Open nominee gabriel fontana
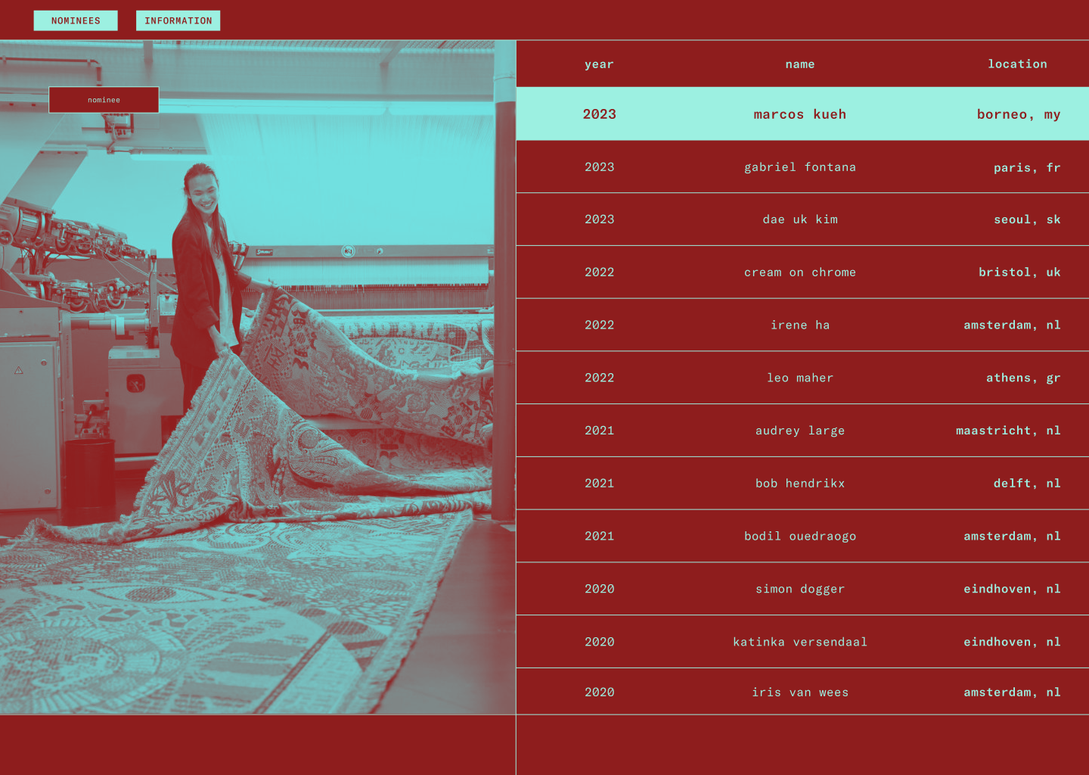Screen dimensions: 1089x775 coord(802,167)
